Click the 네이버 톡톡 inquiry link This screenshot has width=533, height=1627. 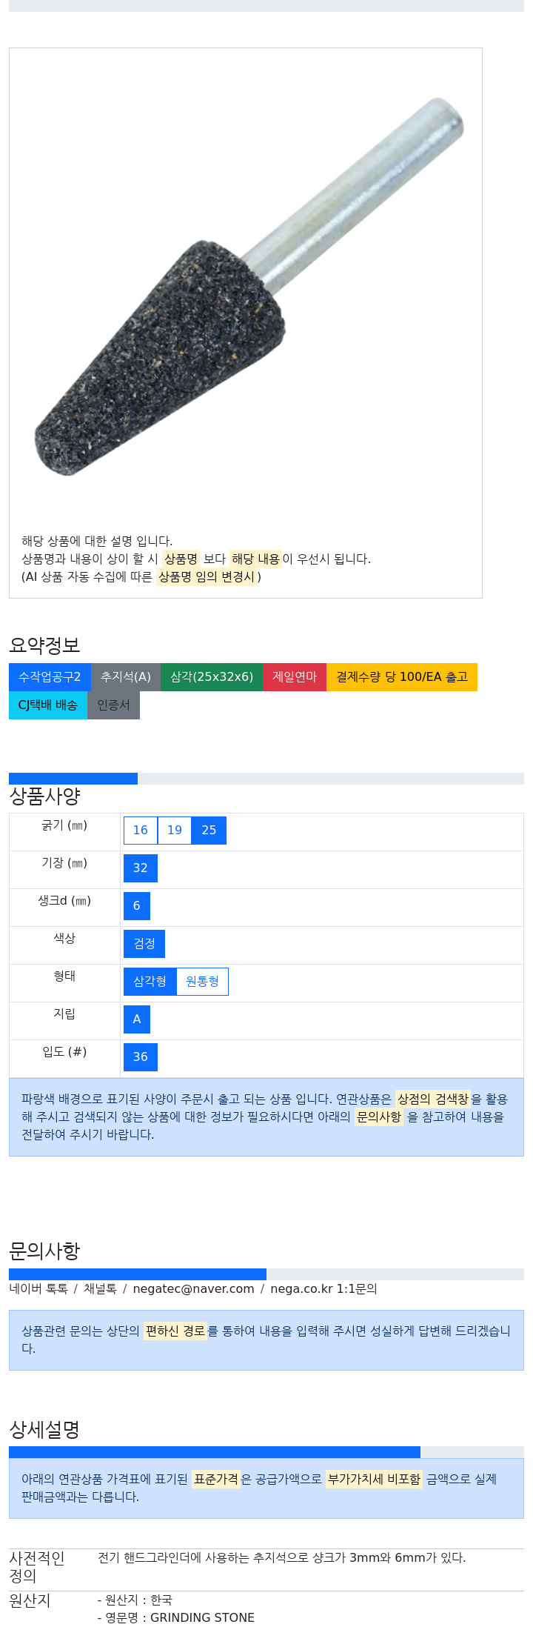(38, 1289)
